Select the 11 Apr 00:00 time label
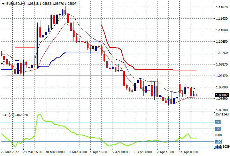Image resolution: width=230 pixels, height=156 pixels. coord(188,152)
